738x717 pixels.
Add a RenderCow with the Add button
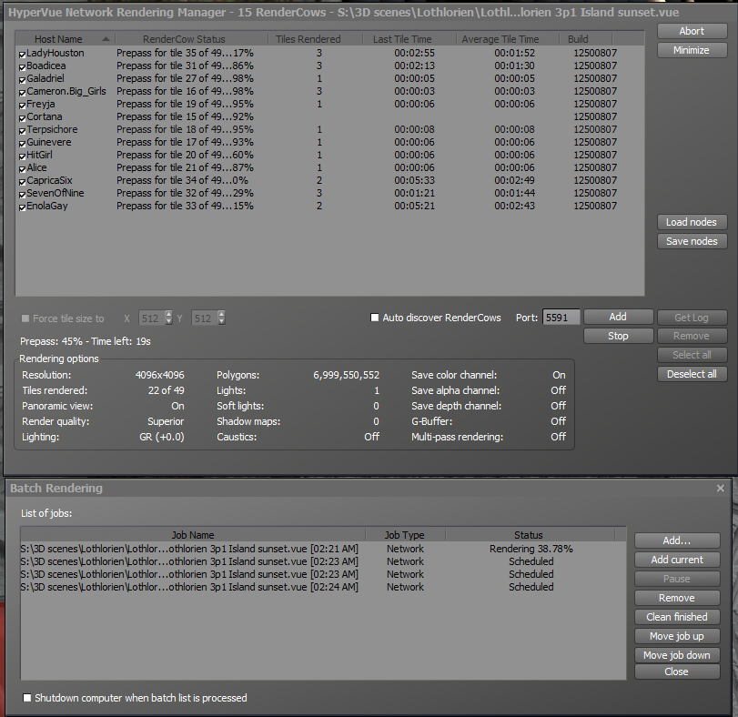pos(618,317)
